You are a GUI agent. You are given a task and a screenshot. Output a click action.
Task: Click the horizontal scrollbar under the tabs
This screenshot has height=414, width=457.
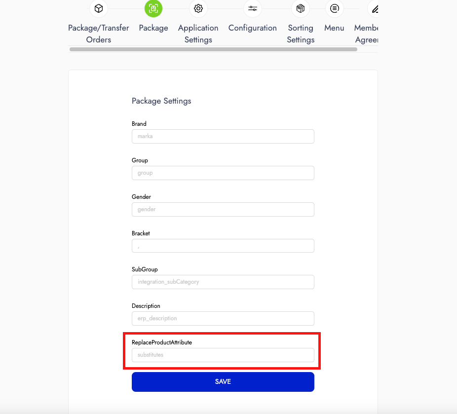coord(213,49)
